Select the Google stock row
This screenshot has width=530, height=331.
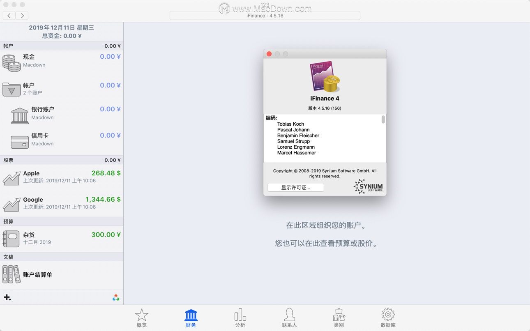(x=62, y=204)
